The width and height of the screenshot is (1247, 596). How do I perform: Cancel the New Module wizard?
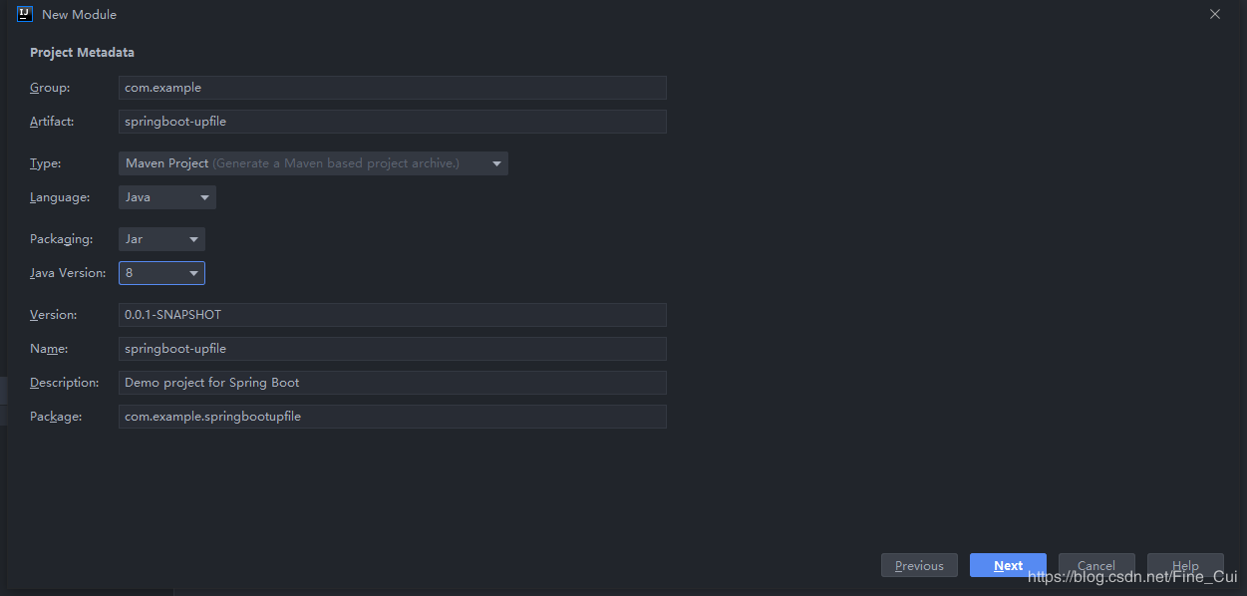coord(1096,565)
